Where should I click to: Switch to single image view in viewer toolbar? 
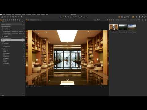(x=28, y=20)
